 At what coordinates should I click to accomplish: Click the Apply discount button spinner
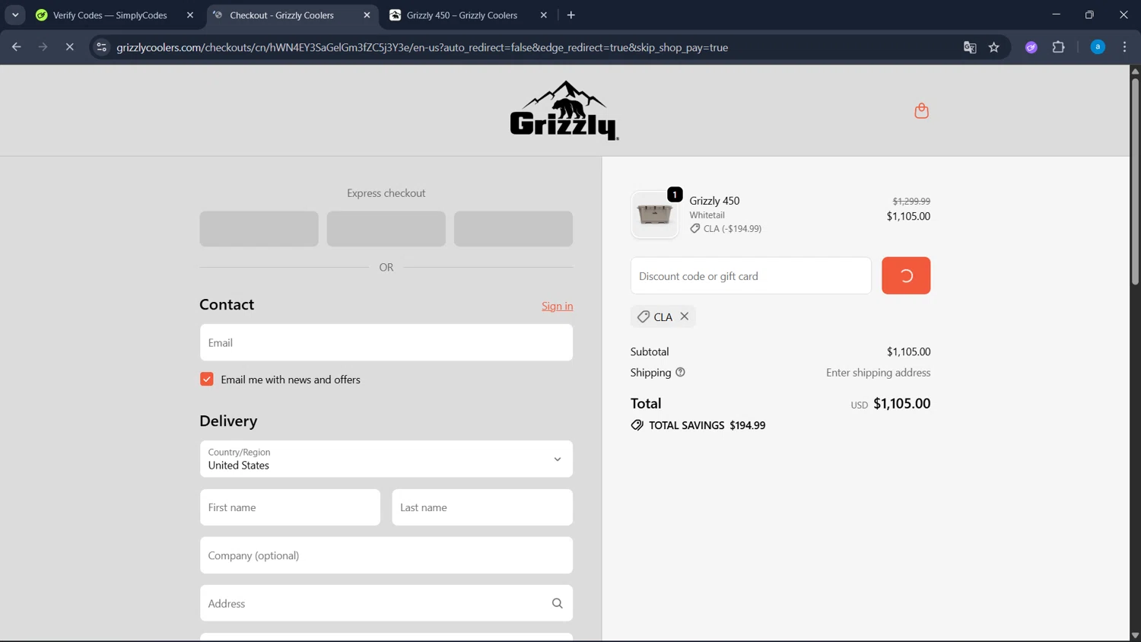(906, 275)
